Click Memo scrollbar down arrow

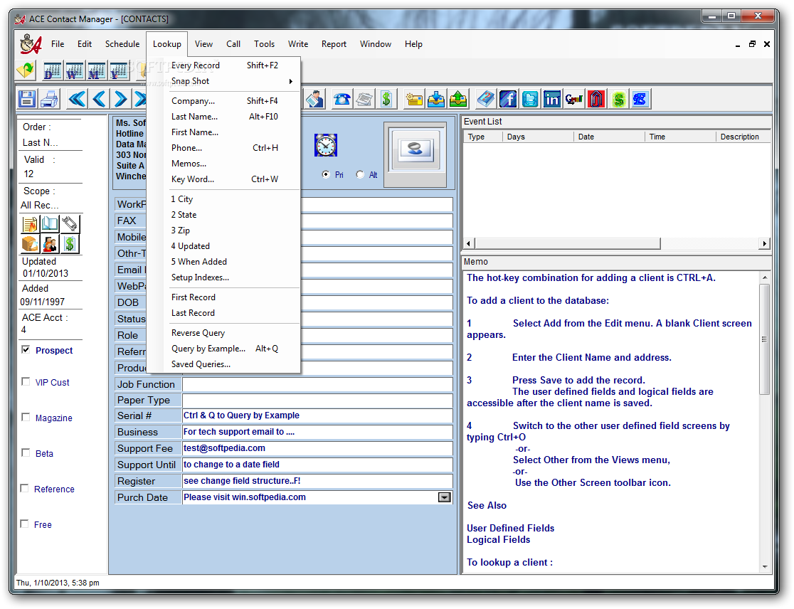click(x=765, y=567)
